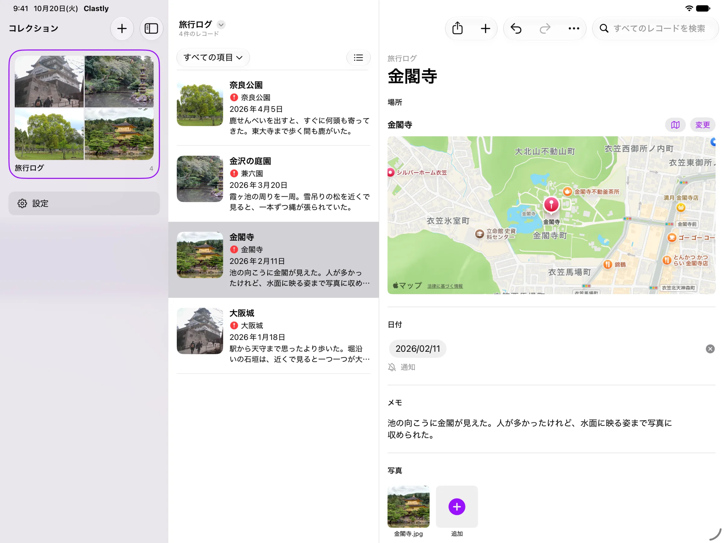Undo the last change
The image size is (724, 543).
coord(516,28)
